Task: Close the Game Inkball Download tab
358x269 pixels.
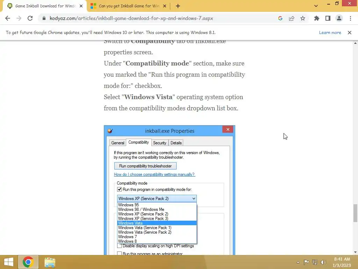Action: [81, 6]
